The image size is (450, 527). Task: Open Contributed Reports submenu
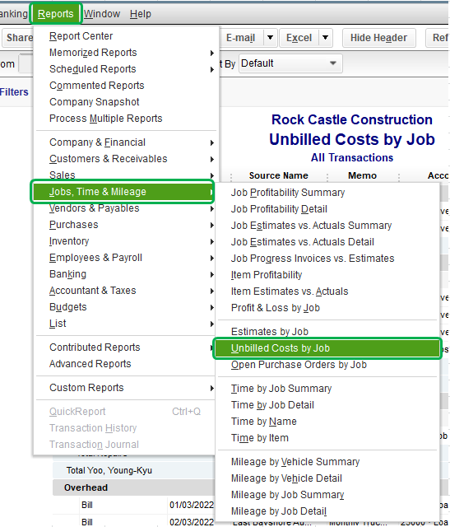(126, 347)
